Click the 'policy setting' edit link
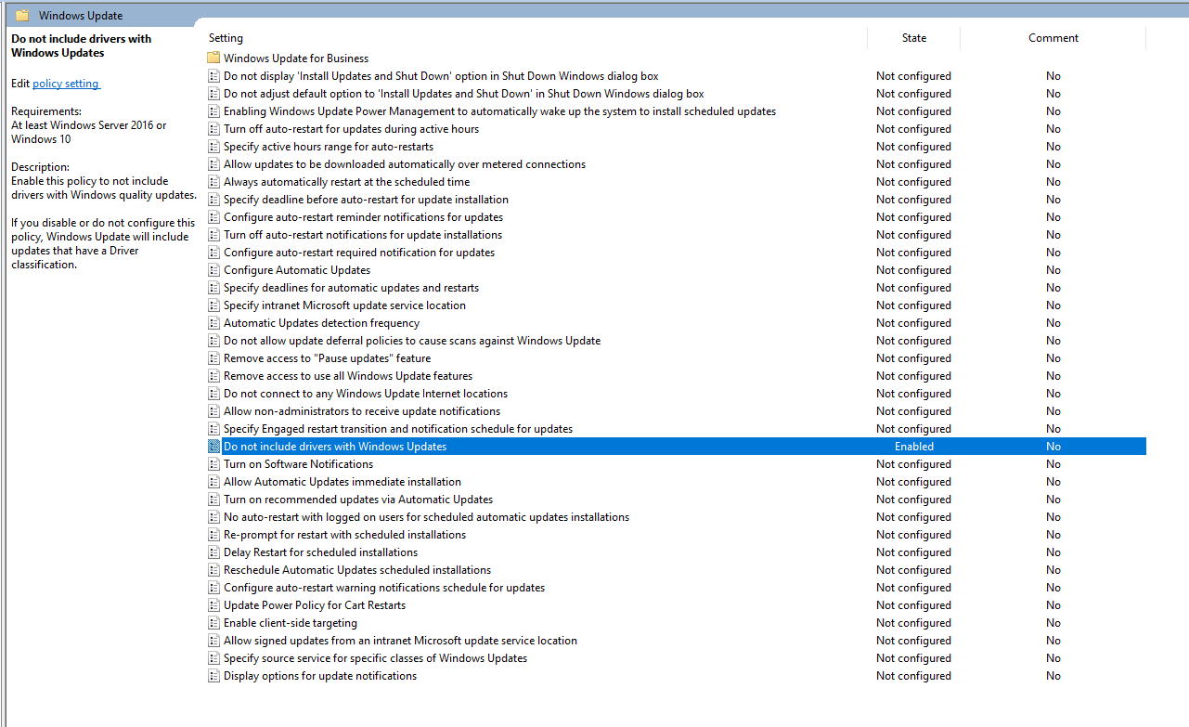Viewport: 1189px width, 727px height. 65,84
